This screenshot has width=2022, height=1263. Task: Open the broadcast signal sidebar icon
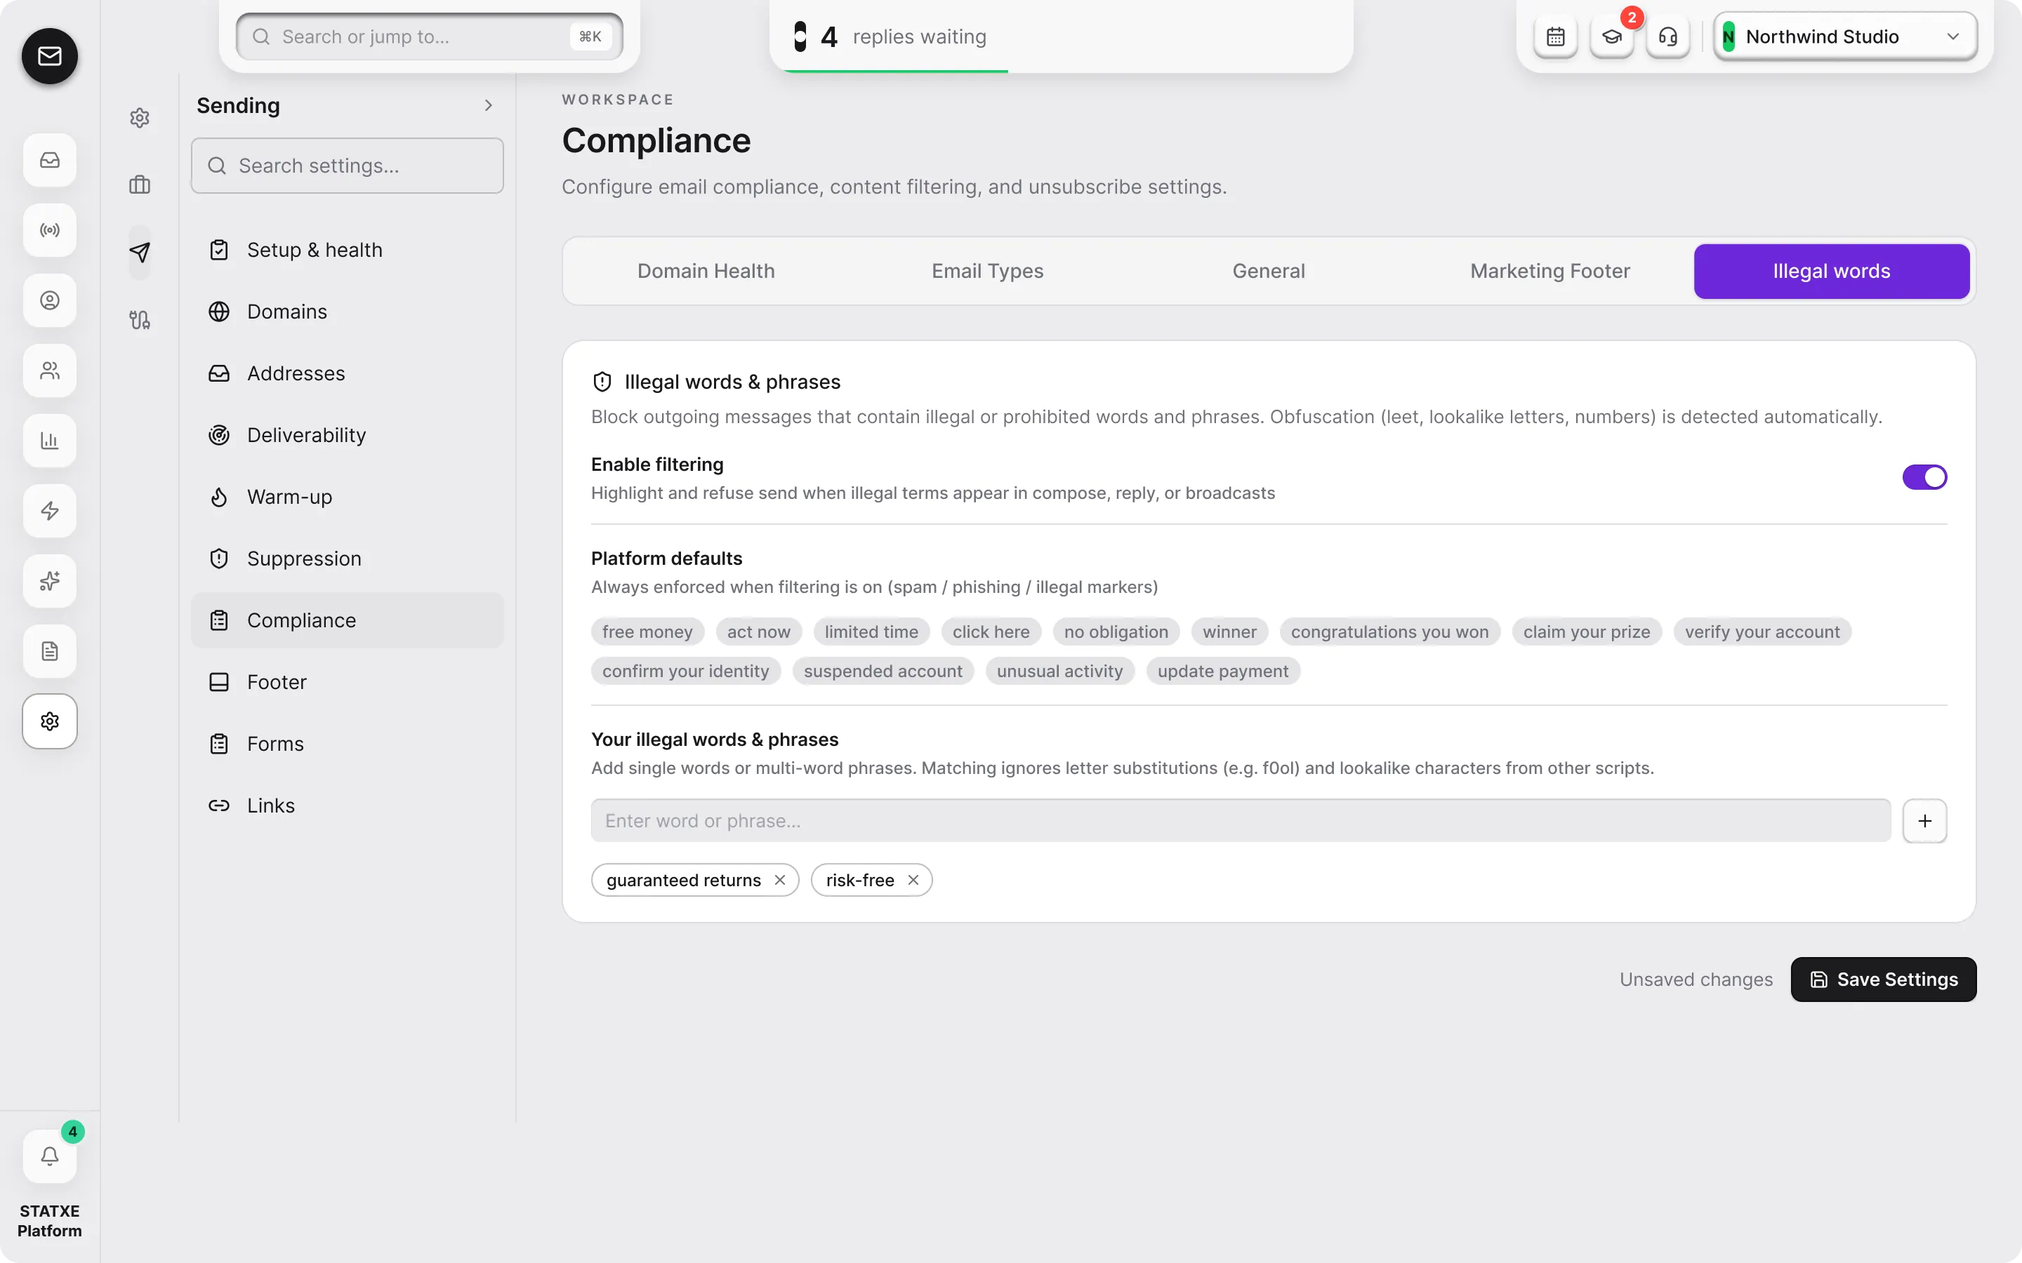[49, 229]
